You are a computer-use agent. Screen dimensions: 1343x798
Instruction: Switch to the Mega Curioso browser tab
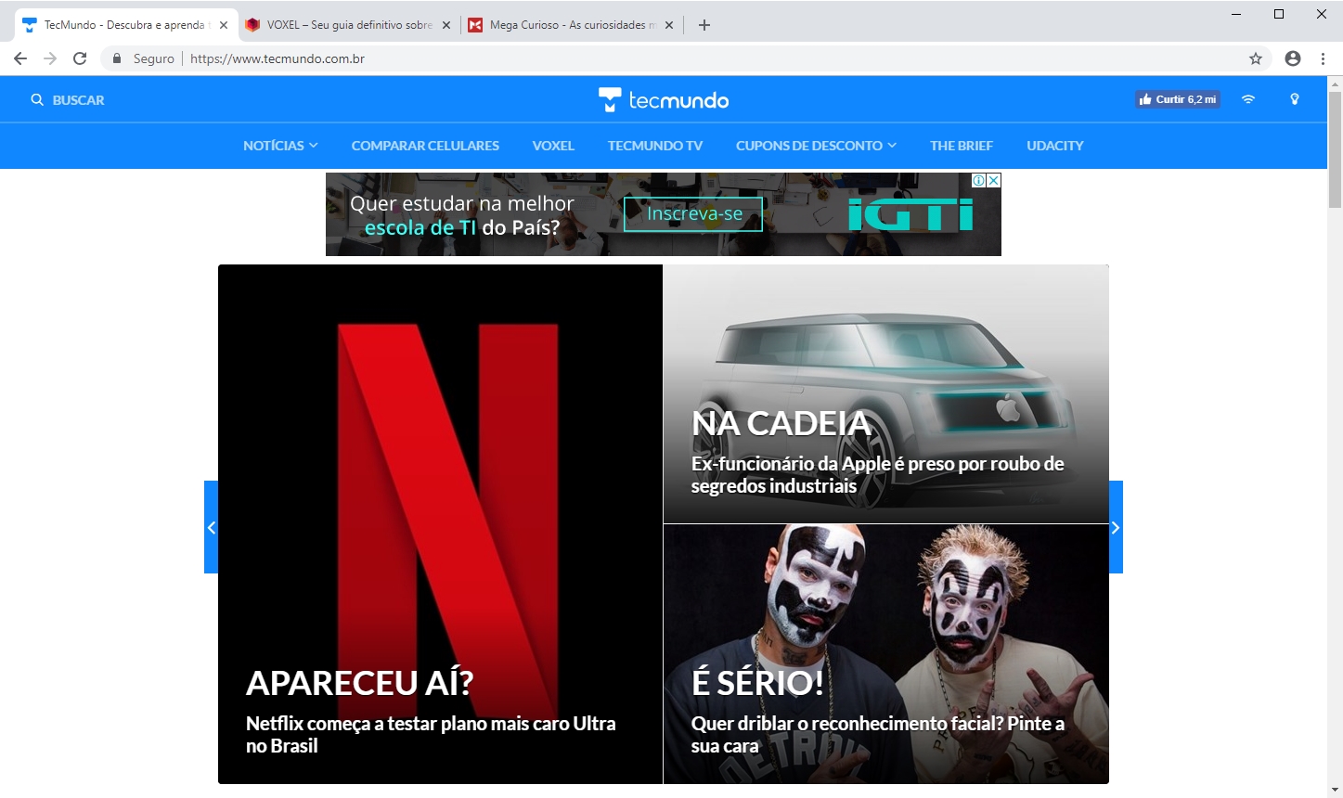coord(573,25)
